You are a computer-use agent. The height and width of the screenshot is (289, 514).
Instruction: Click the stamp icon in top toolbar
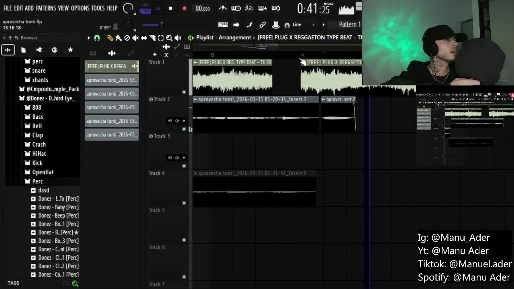[x=276, y=24]
